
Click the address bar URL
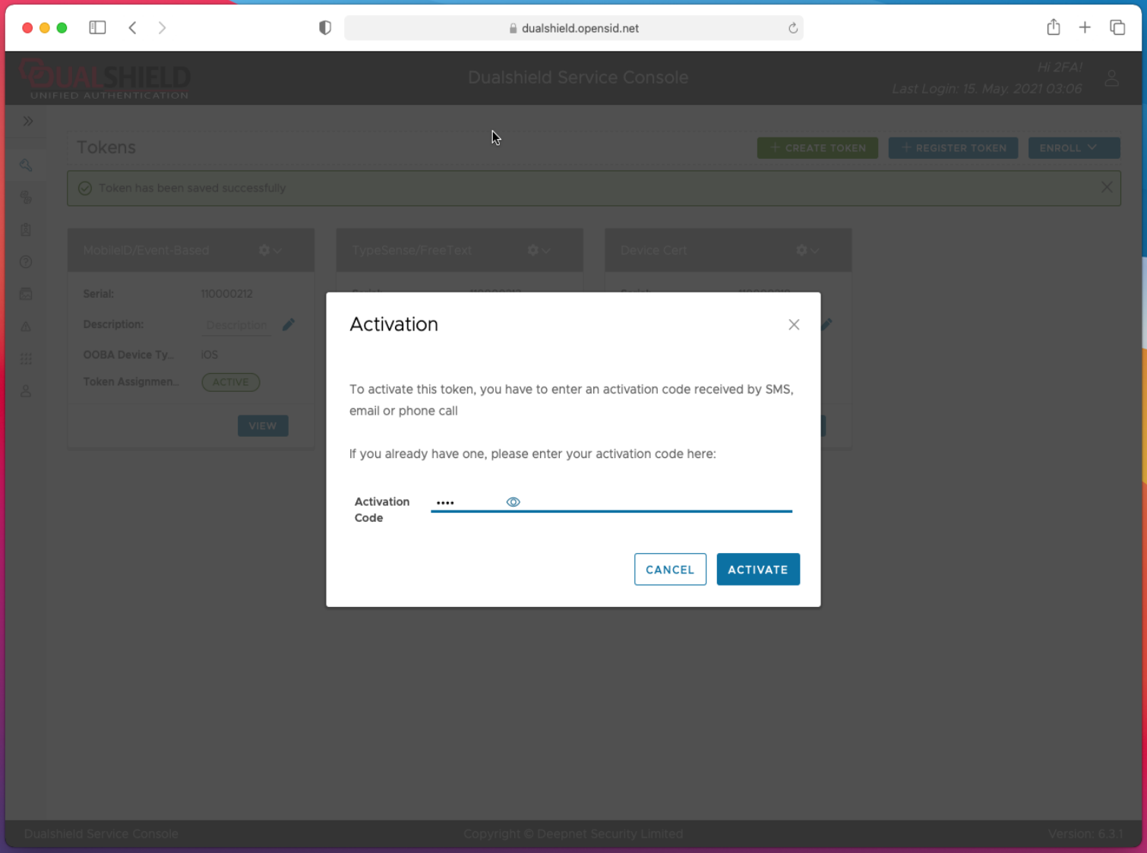coord(579,28)
